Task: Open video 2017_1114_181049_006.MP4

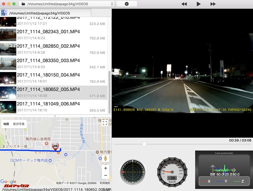Action: (x=48, y=106)
